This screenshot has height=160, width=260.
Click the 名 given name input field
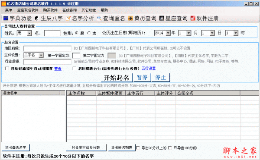[x=52, y=33]
